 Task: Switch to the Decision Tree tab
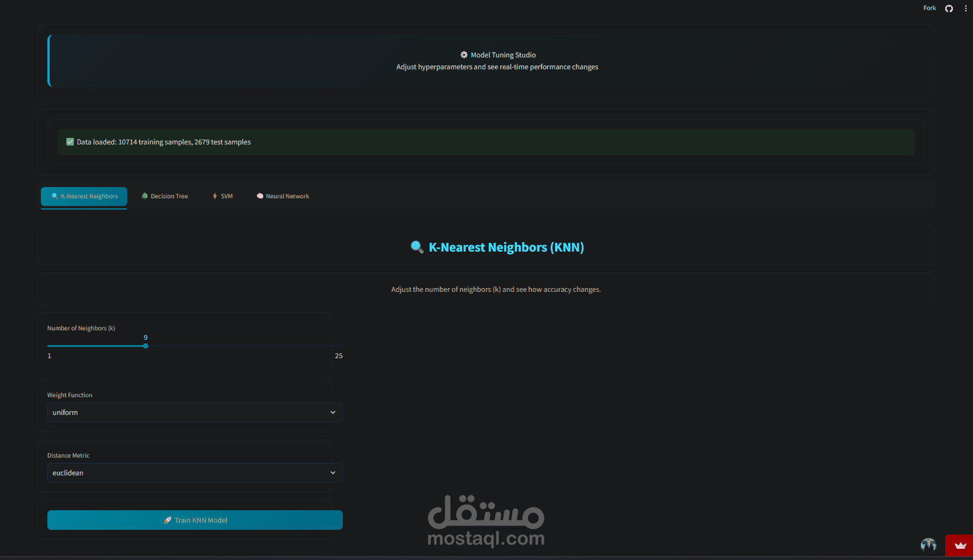click(165, 196)
